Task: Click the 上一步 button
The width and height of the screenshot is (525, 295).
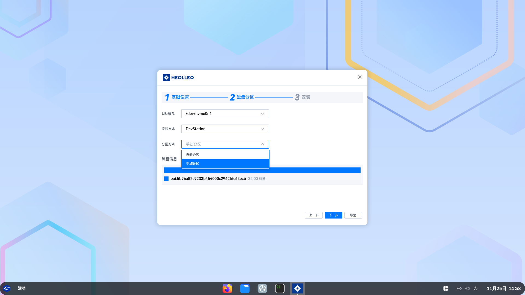Action: [x=314, y=215]
